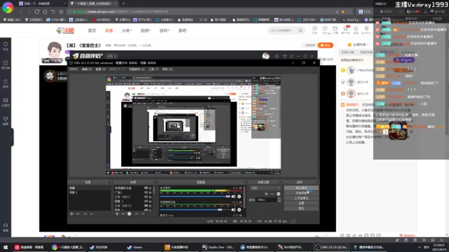
Task: Show hidden system tray icons chevron
Action: [x=419, y=247]
